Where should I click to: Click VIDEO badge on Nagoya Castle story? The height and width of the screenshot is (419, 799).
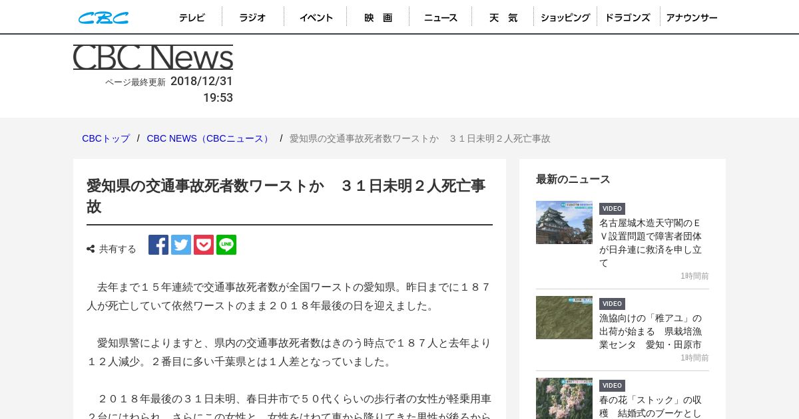coord(612,209)
